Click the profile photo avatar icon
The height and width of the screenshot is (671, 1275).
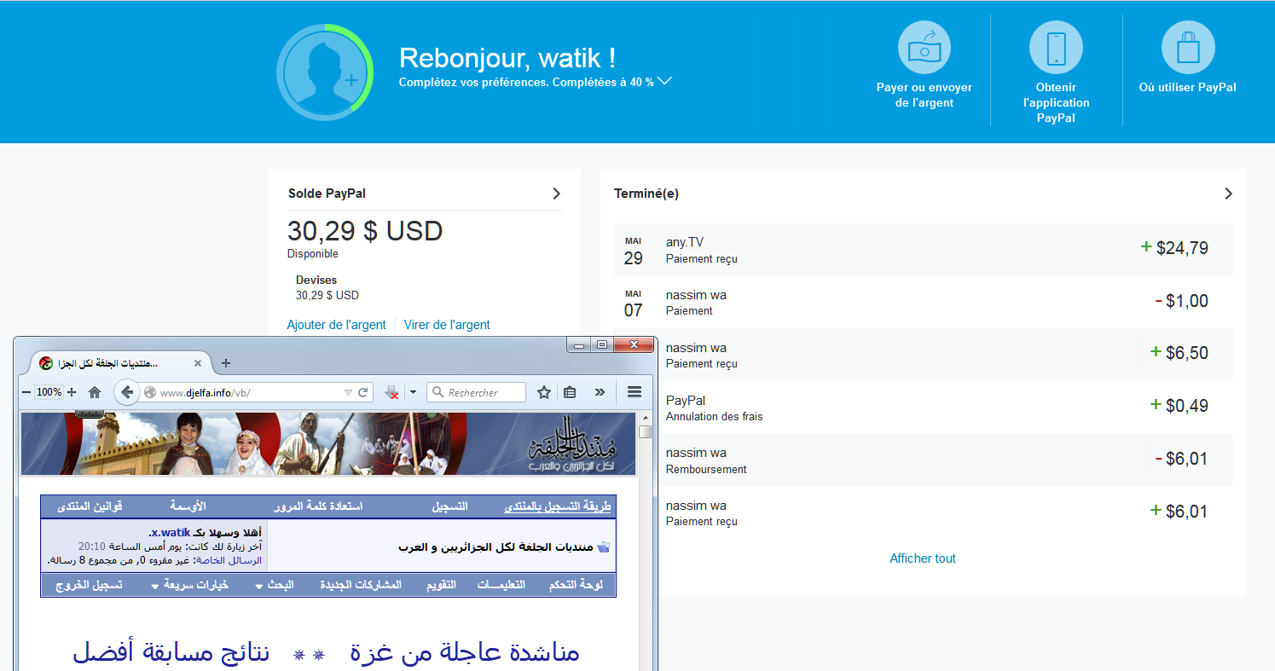[x=325, y=72]
